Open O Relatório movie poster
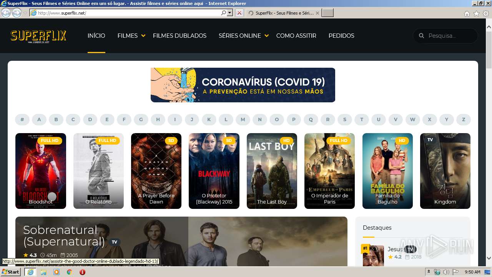The image size is (492, 277). click(x=98, y=171)
